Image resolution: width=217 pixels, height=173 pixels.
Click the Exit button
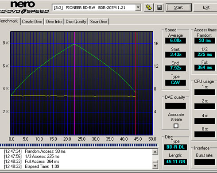(206, 8)
